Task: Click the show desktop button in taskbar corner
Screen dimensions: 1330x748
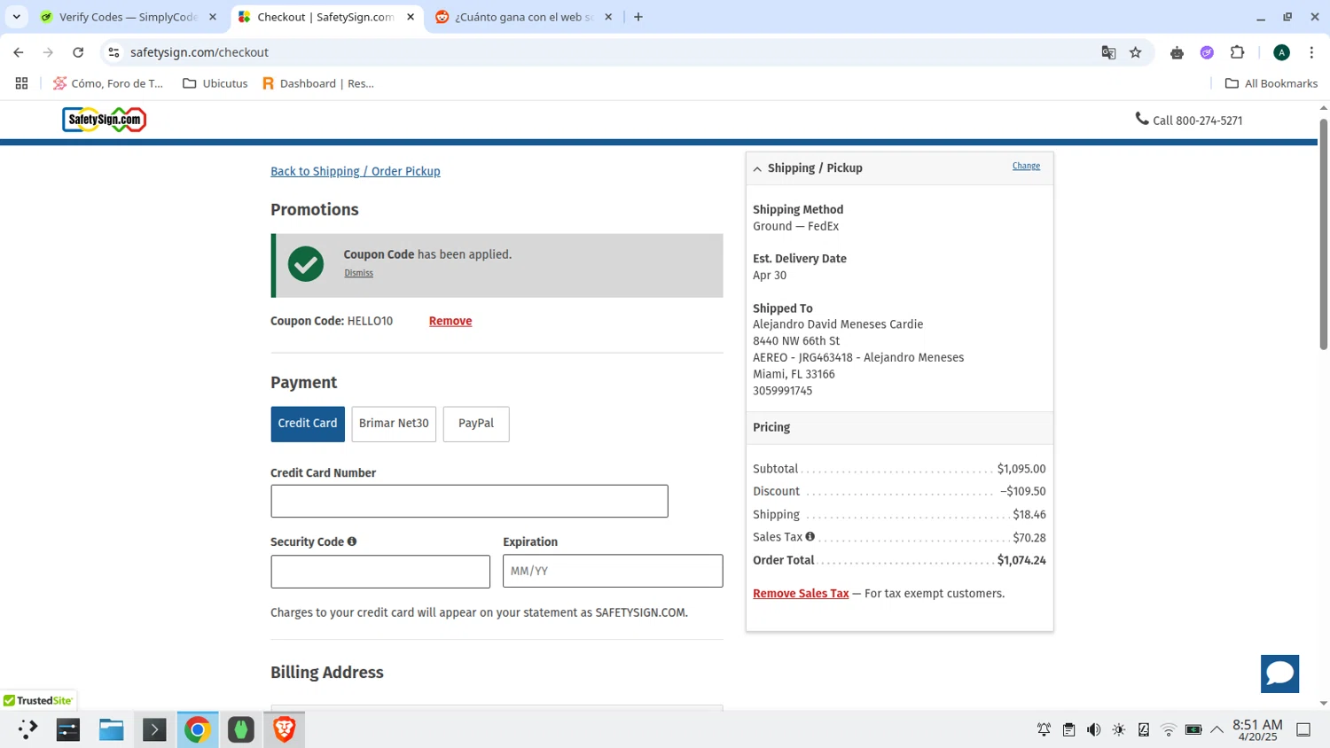Action: (1303, 729)
